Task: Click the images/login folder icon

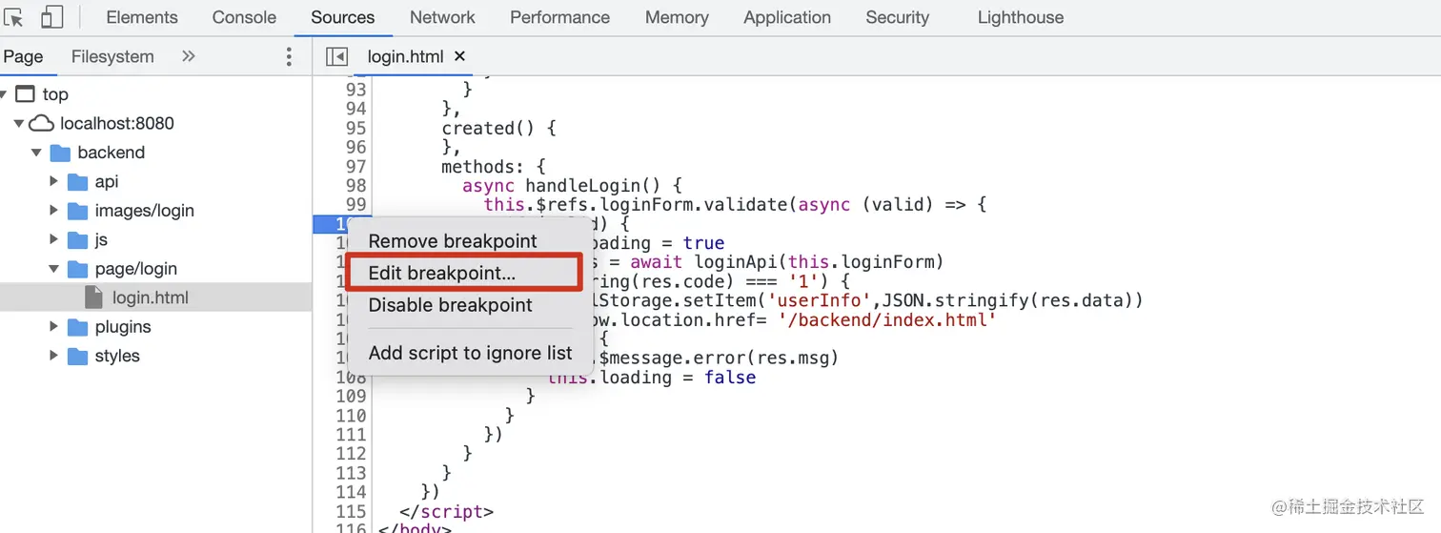Action: coord(78,211)
